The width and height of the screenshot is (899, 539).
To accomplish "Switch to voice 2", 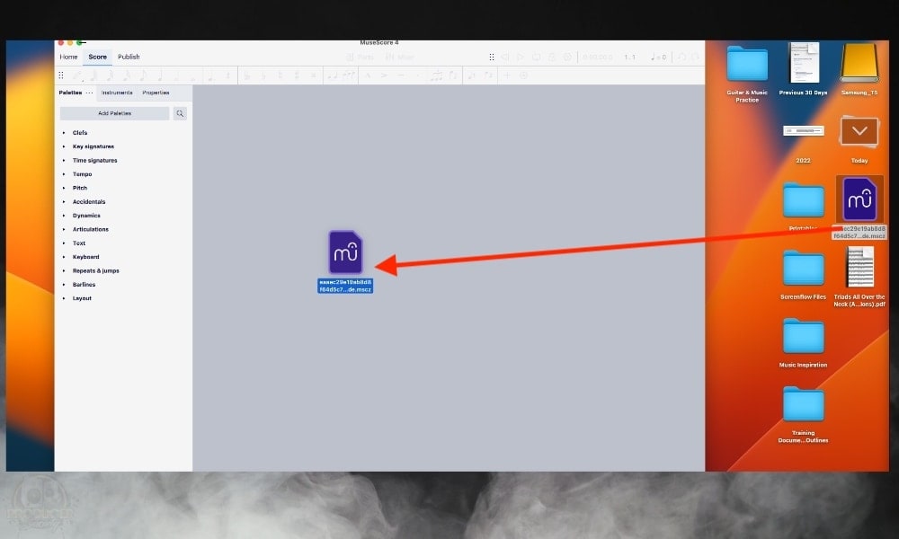I will pos(488,75).
